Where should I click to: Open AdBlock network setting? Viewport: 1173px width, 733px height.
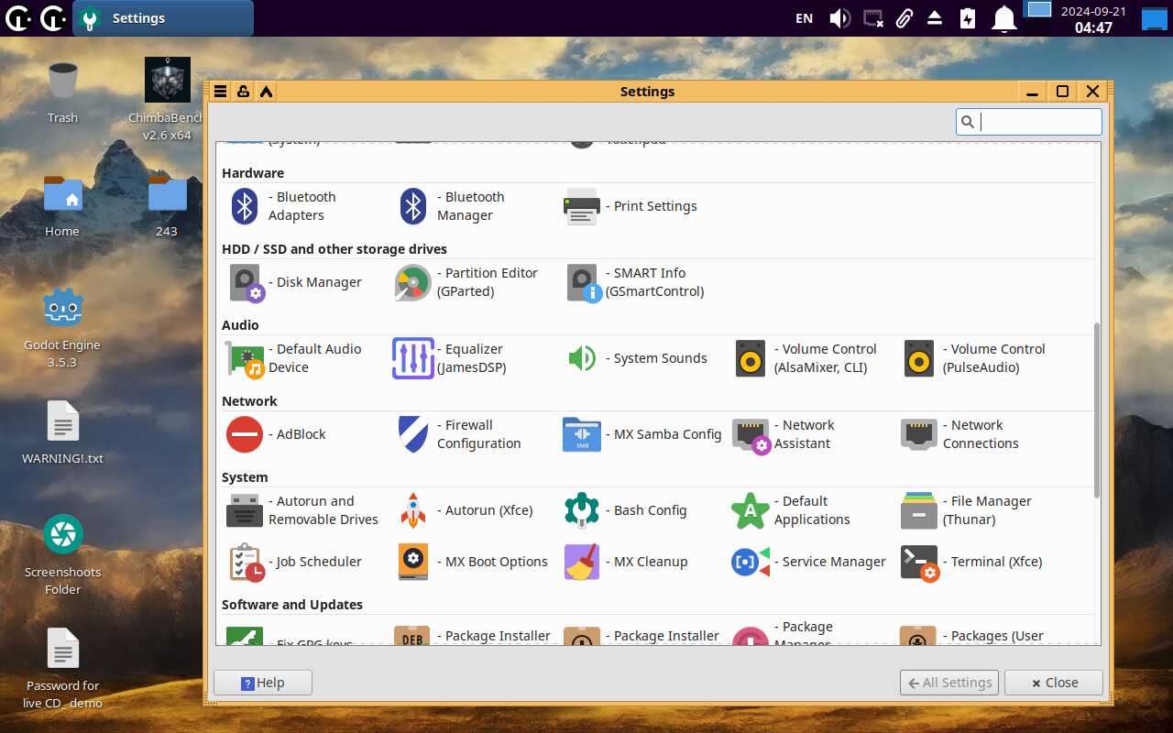(245, 434)
